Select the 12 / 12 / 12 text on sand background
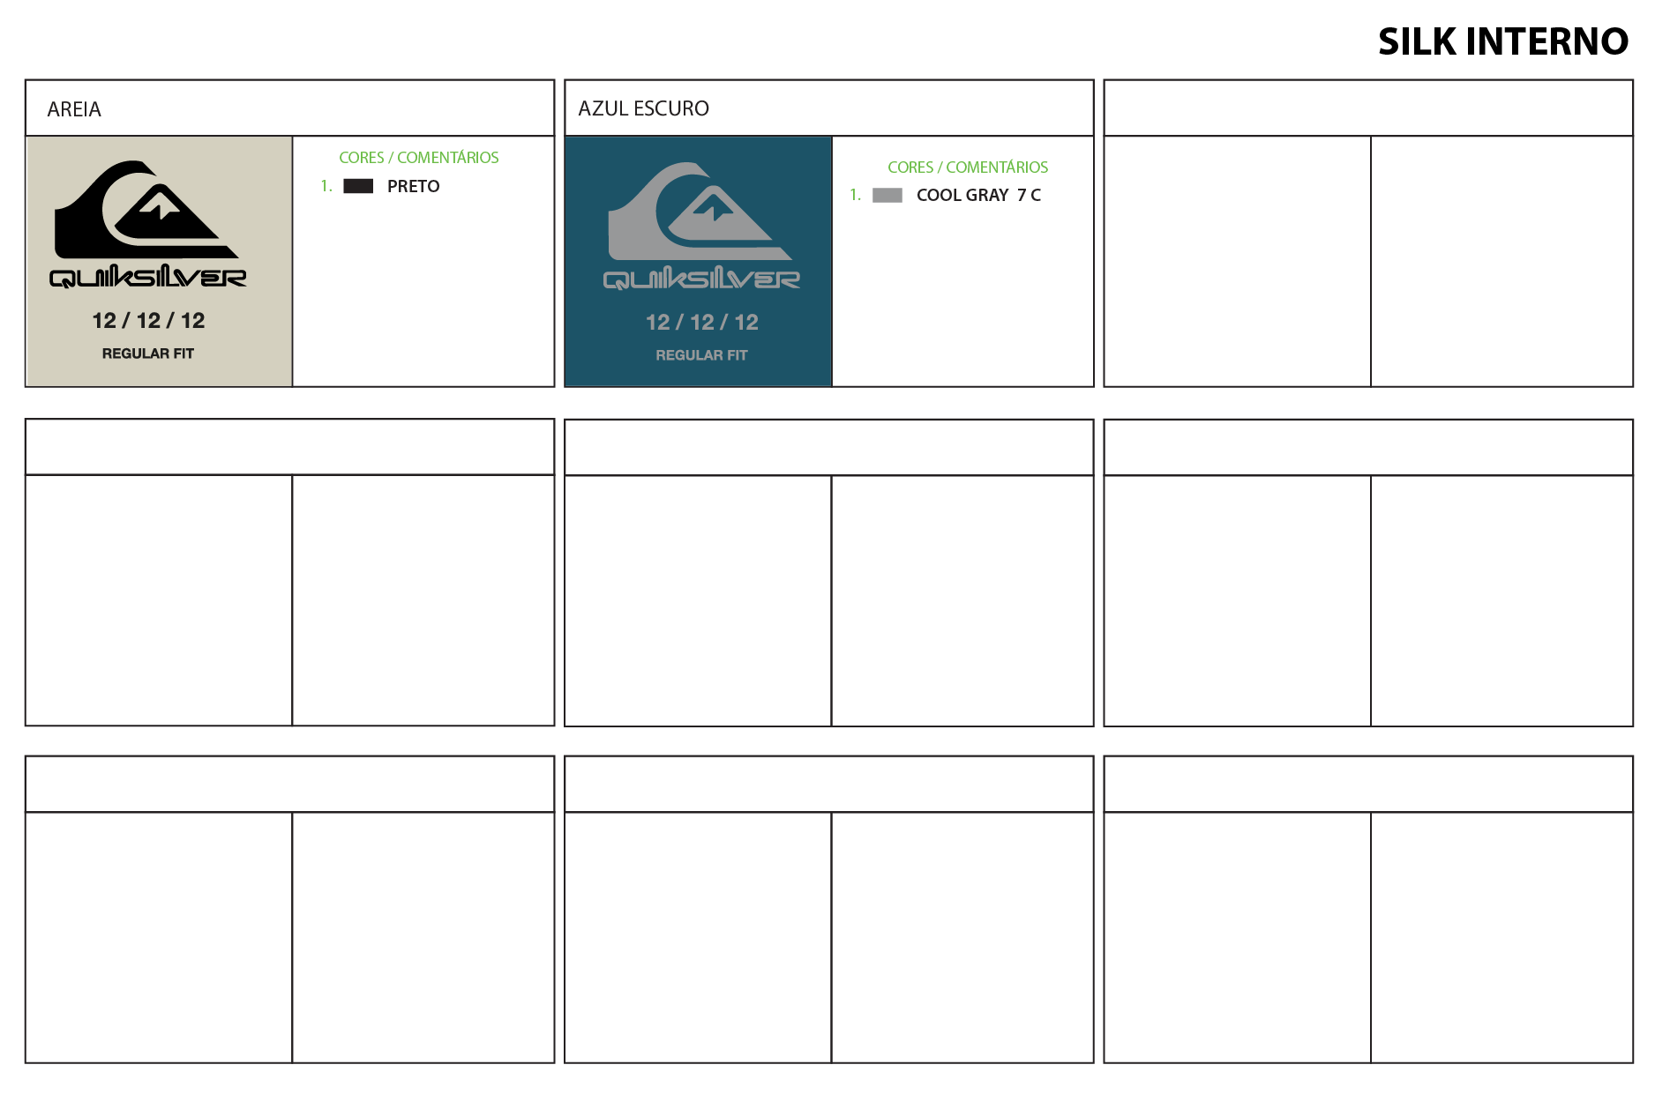The image size is (1655, 1102). click(148, 321)
